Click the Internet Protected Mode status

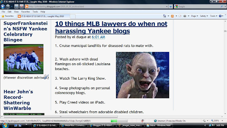(x=170, y=121)
